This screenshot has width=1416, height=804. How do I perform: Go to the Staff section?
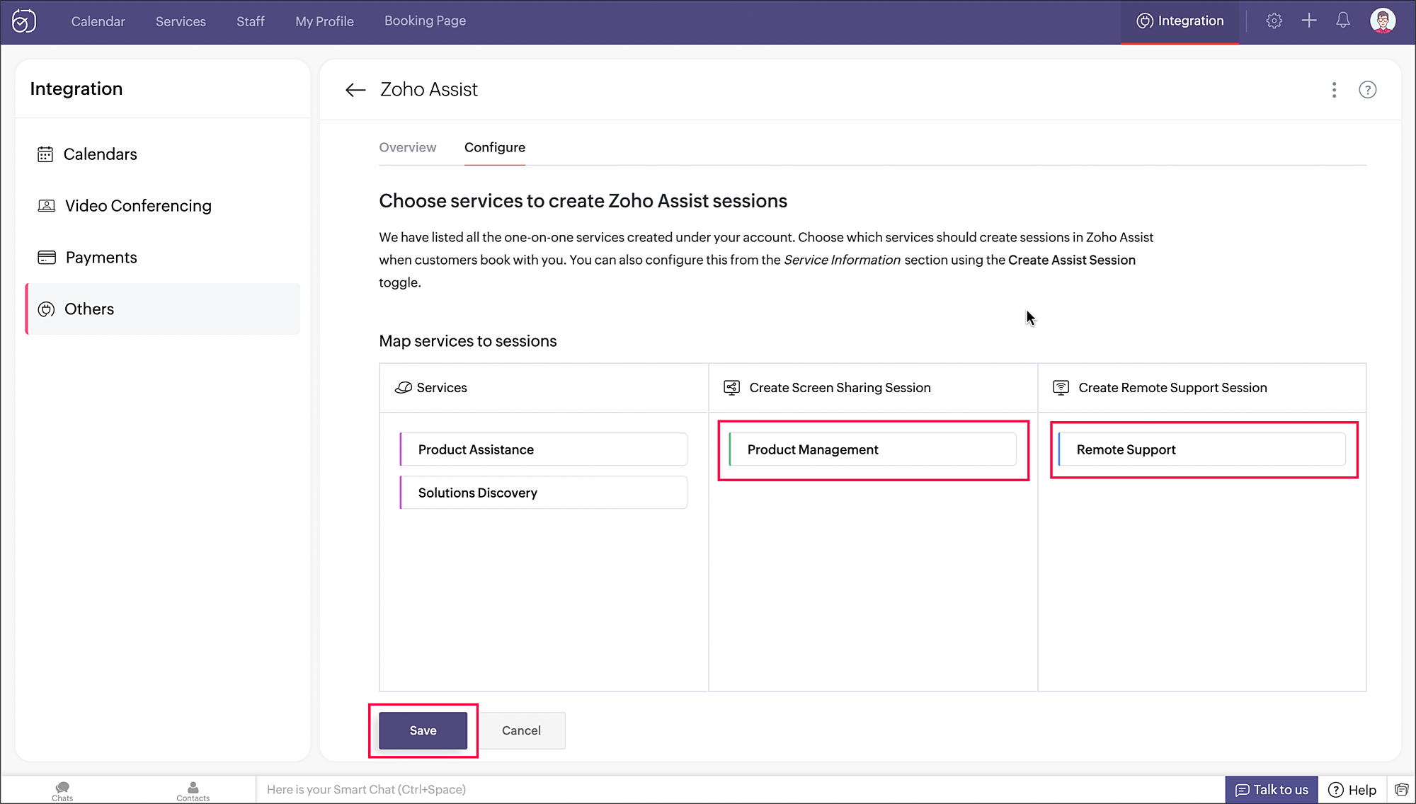click(251, 21)
